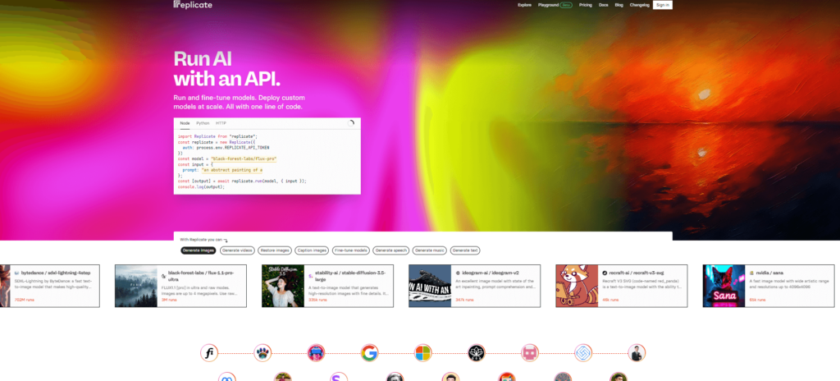Screen dimensions: 840x381
Task: Open the black-forest-labs / flux-1.1-pro-ultra model
Action: click(x=180, y=286)
